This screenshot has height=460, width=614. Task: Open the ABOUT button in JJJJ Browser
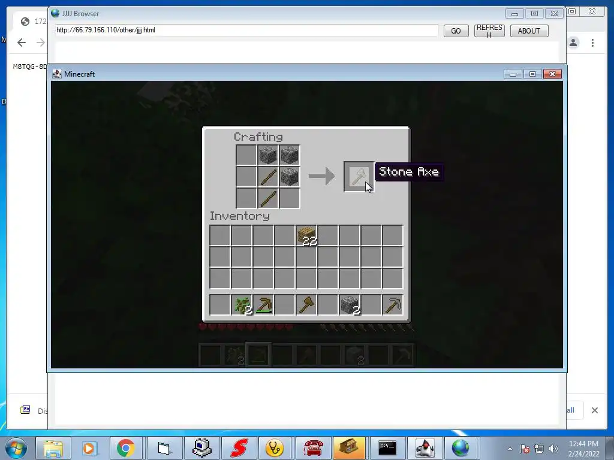(529, 31)
